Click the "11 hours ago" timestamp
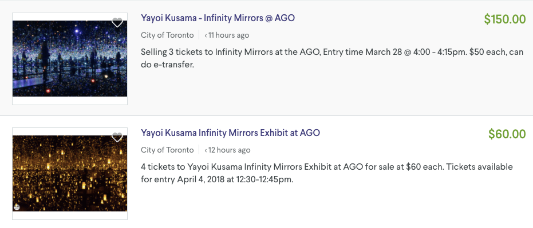The image size is (533, 228). coord(228,35)
